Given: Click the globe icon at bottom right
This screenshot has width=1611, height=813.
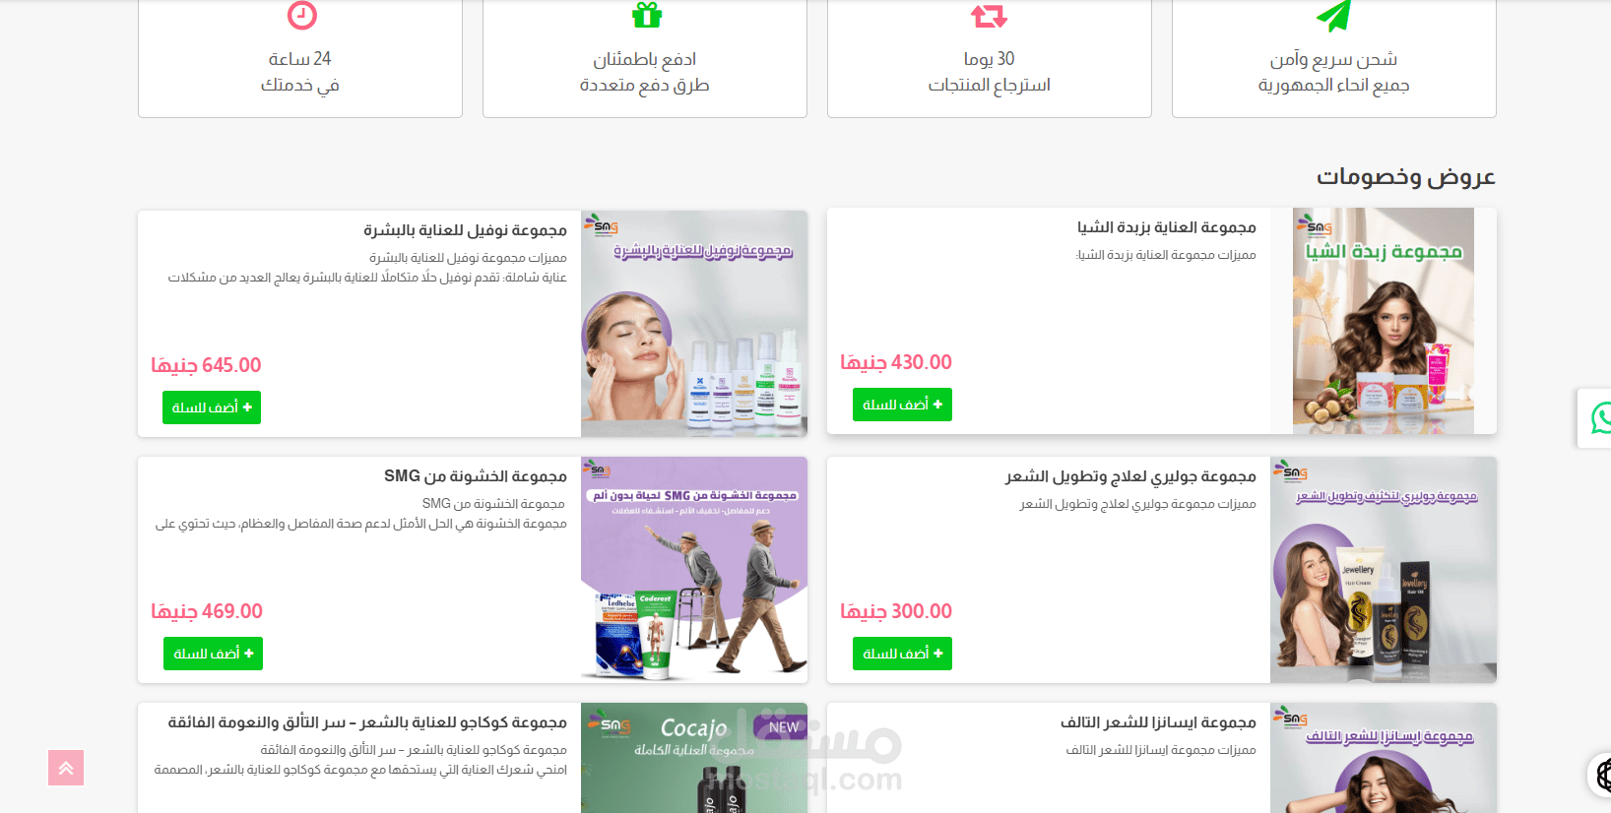Looking at the screenshot, I should click(1602, 775).
